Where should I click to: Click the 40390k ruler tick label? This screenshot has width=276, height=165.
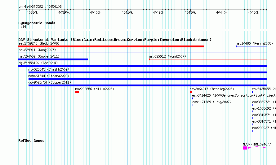pos(64,12)
